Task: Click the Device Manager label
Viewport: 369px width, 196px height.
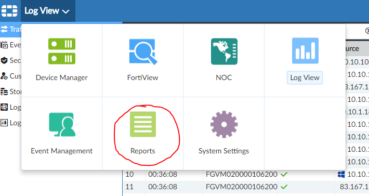Action: 62,77
